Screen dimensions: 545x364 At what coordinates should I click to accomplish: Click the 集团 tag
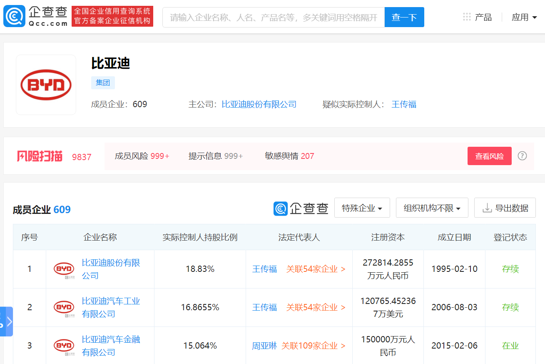(103, 83)
